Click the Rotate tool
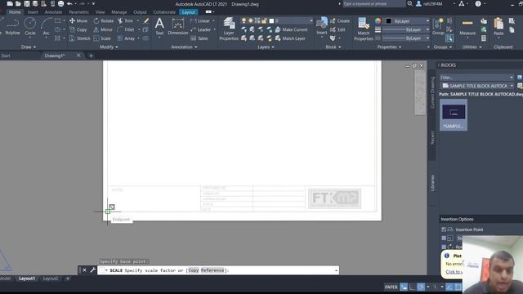This screenshot has width=523, height=294. (x=104, y=20)
